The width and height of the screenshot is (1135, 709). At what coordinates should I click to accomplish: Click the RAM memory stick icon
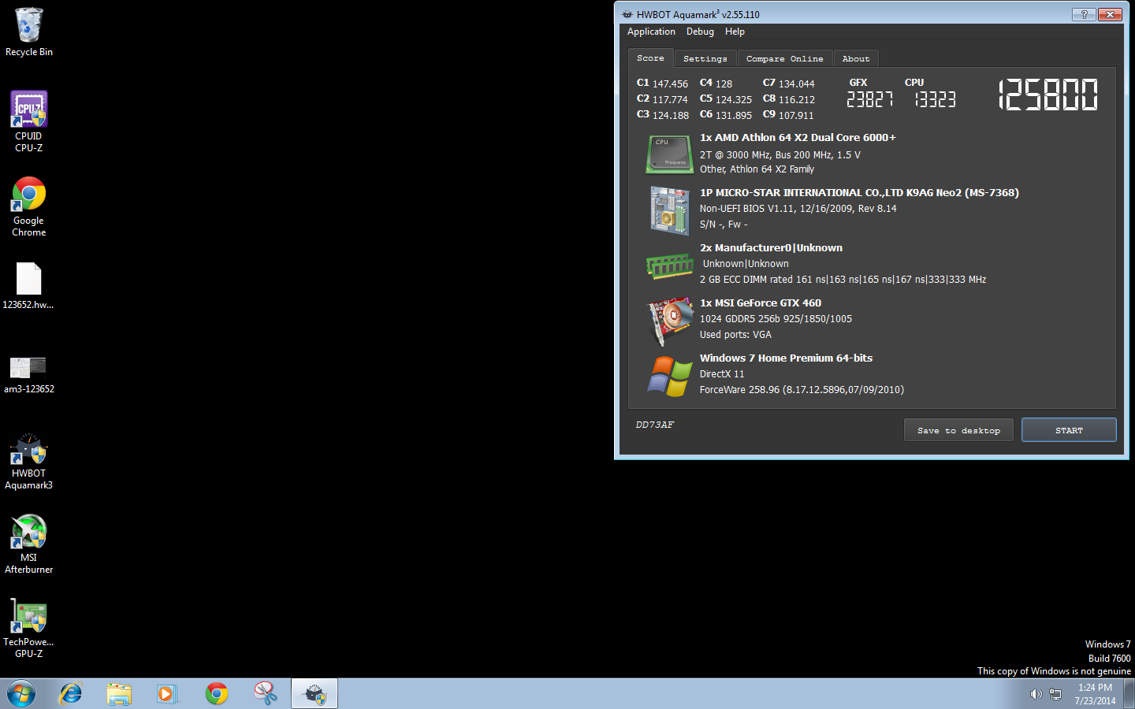669,265
